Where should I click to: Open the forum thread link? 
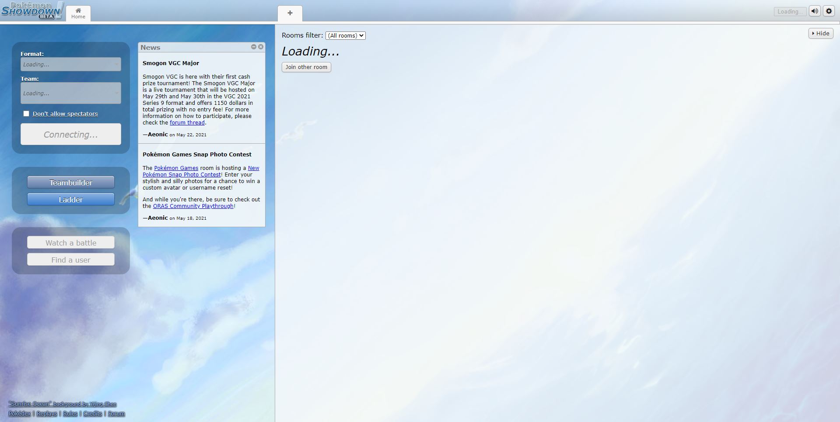click(187, 123)
